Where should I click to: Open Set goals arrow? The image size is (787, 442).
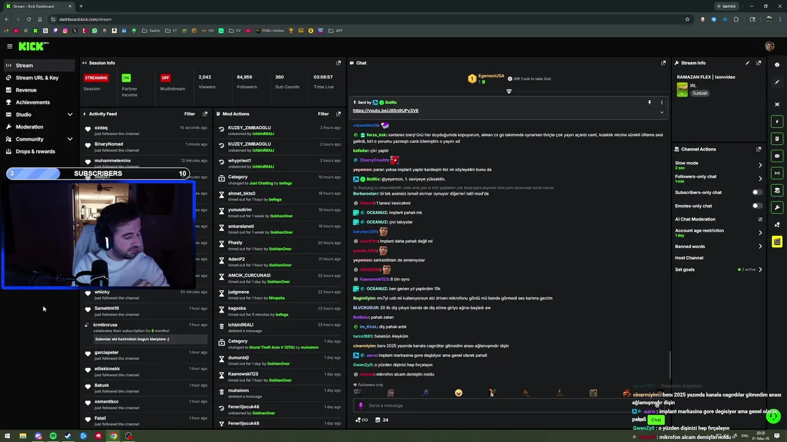tap(760, 269)
